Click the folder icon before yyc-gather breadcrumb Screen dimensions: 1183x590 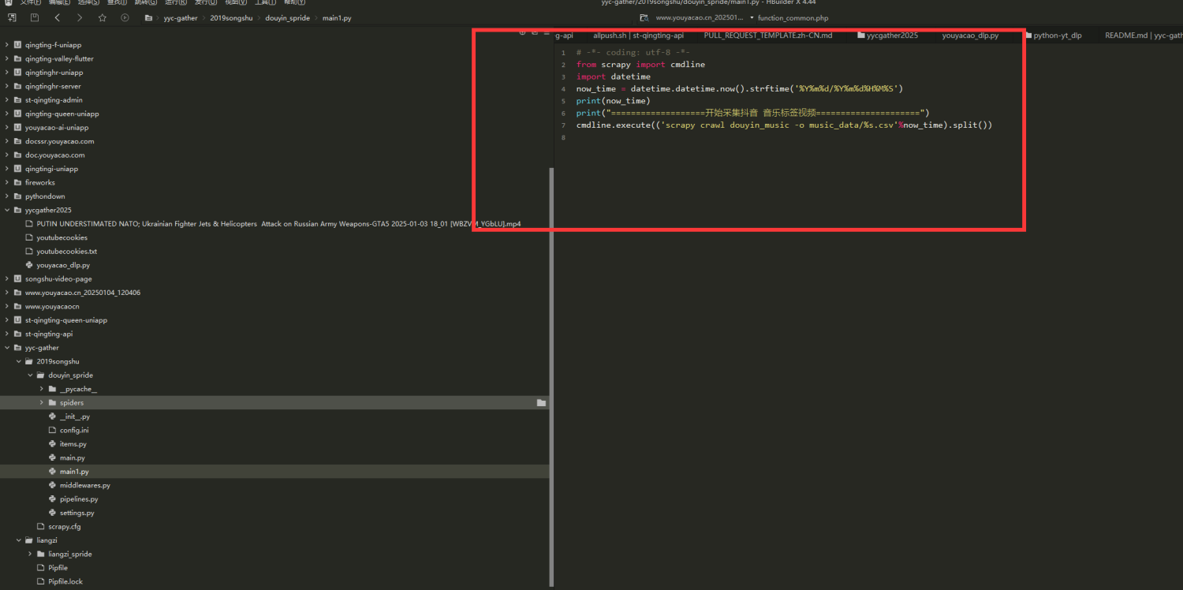148,17
